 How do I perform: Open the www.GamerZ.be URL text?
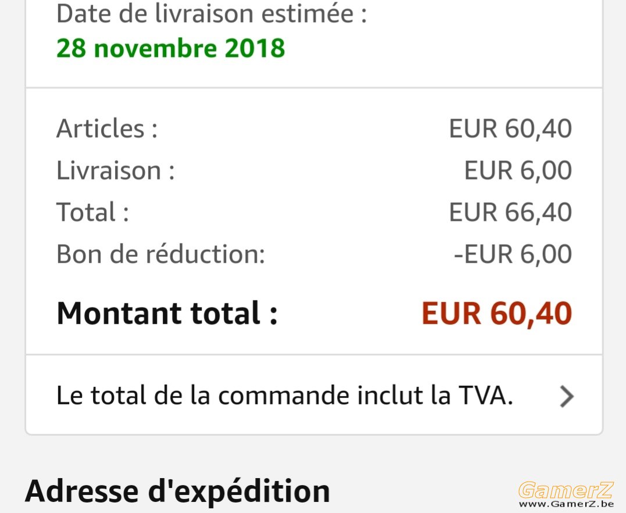[x=566, y=504]
